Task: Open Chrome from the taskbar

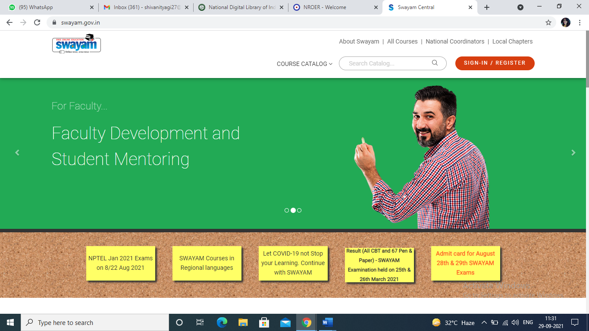Action: pos(306,322)
